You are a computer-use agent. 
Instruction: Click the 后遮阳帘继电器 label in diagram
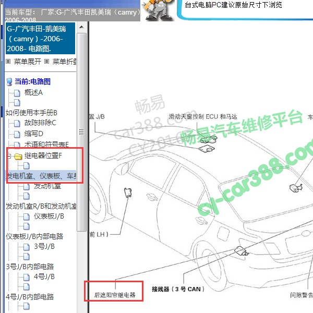115,295
